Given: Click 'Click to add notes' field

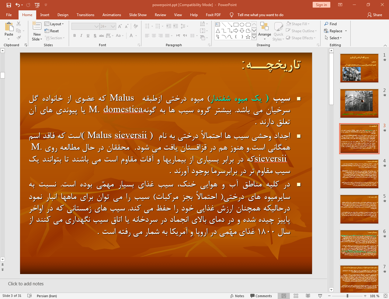Looking at the screenshot, I should [x=163, y=284].
